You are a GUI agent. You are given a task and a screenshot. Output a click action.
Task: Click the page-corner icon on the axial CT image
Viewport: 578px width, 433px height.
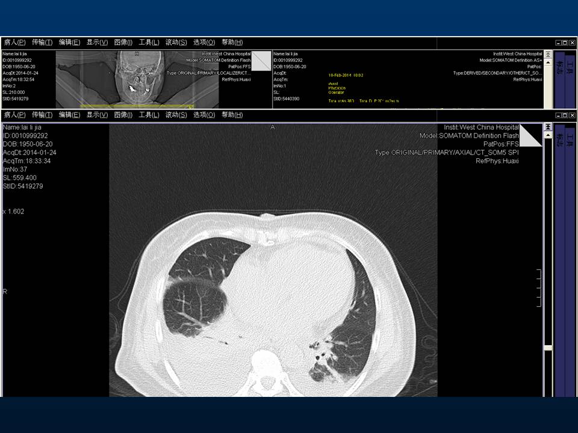click(x=530, y=135)
